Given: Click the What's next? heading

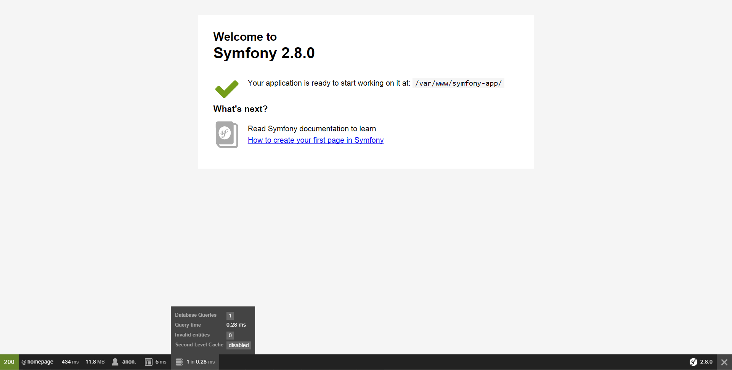Looking at the screenshot, I should click(x=241, y=109).
